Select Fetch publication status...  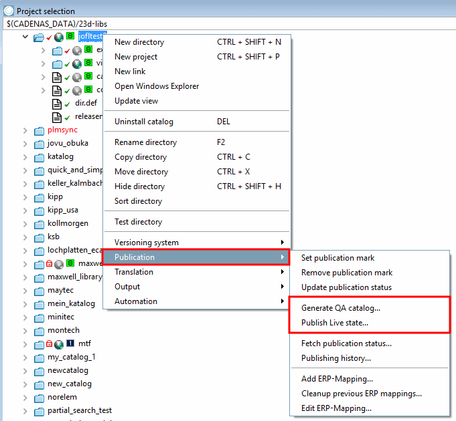pos(370,343)
